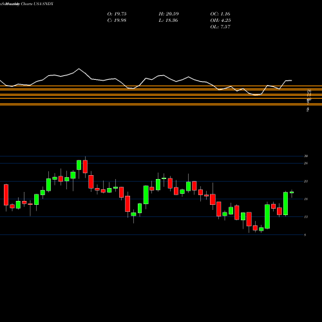Click the most recent small green candlestick
322x322 pixels.
tap(292, 193)
